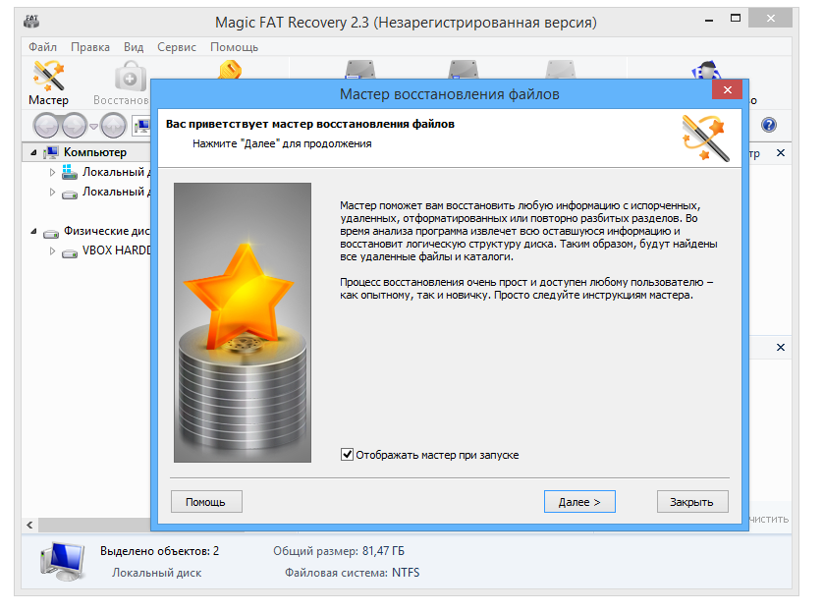Screen dimensions: 823x612
Task: Minimize the Magic FAT Recovery window
Action: tap(709, 20)
